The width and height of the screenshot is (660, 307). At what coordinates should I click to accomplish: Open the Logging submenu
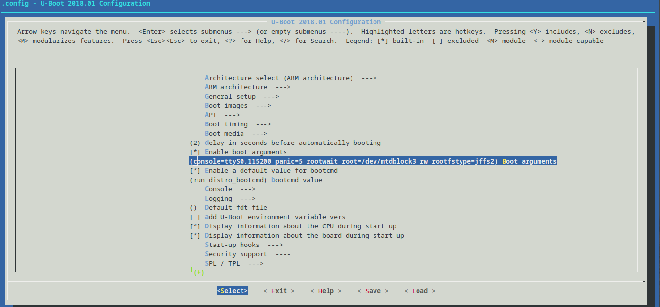point(230,199)
